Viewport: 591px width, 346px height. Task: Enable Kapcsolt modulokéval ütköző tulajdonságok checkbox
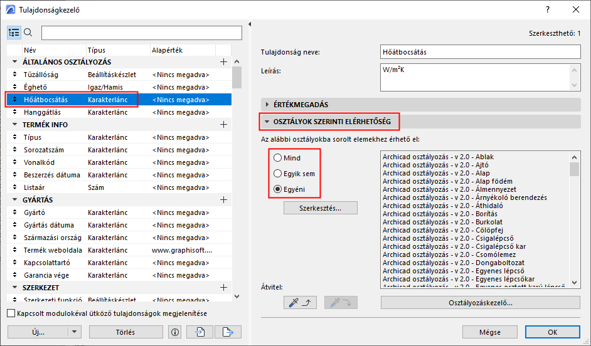11,313
